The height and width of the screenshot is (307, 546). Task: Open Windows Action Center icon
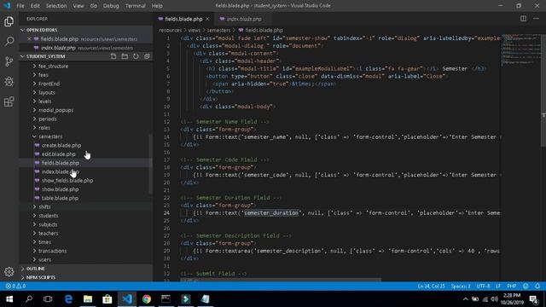coord(533,299)
